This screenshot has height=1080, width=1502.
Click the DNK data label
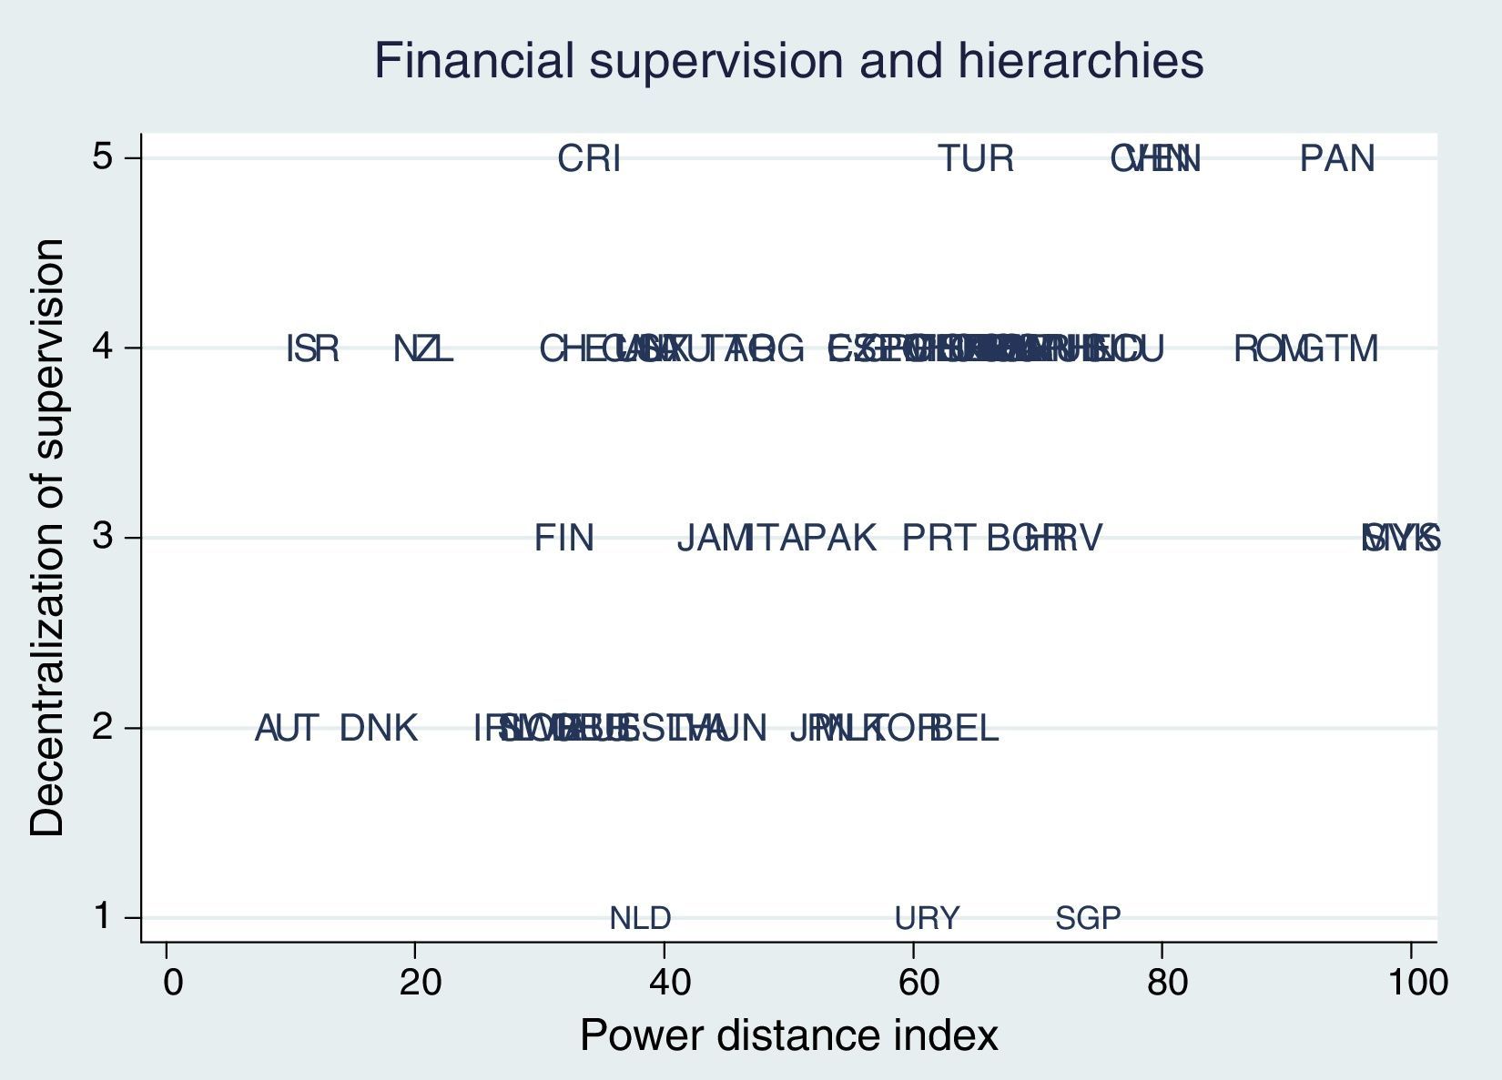point(379,729)
